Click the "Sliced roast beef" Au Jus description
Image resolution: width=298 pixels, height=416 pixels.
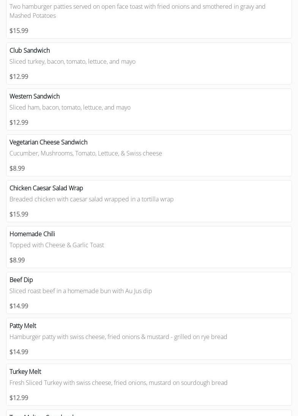click(80, 291)
